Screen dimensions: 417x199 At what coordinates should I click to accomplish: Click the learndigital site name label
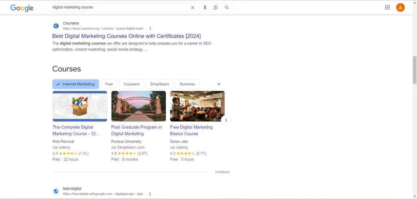click(x=72, y=188)
